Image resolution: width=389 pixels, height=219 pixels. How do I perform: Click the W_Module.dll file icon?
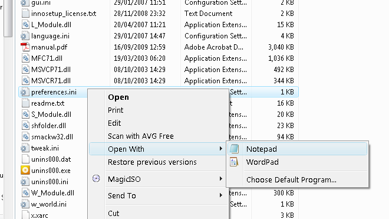[x=25, y=192]
